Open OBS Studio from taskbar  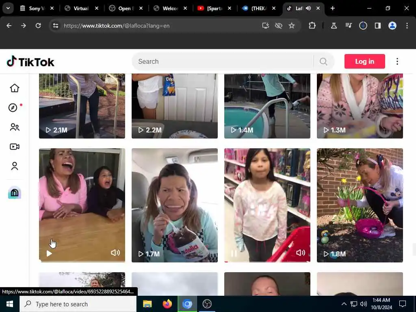207,304
